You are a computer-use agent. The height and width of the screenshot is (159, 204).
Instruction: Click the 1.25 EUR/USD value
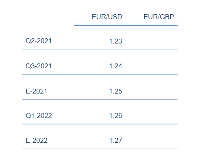click(x=116, y=91)
